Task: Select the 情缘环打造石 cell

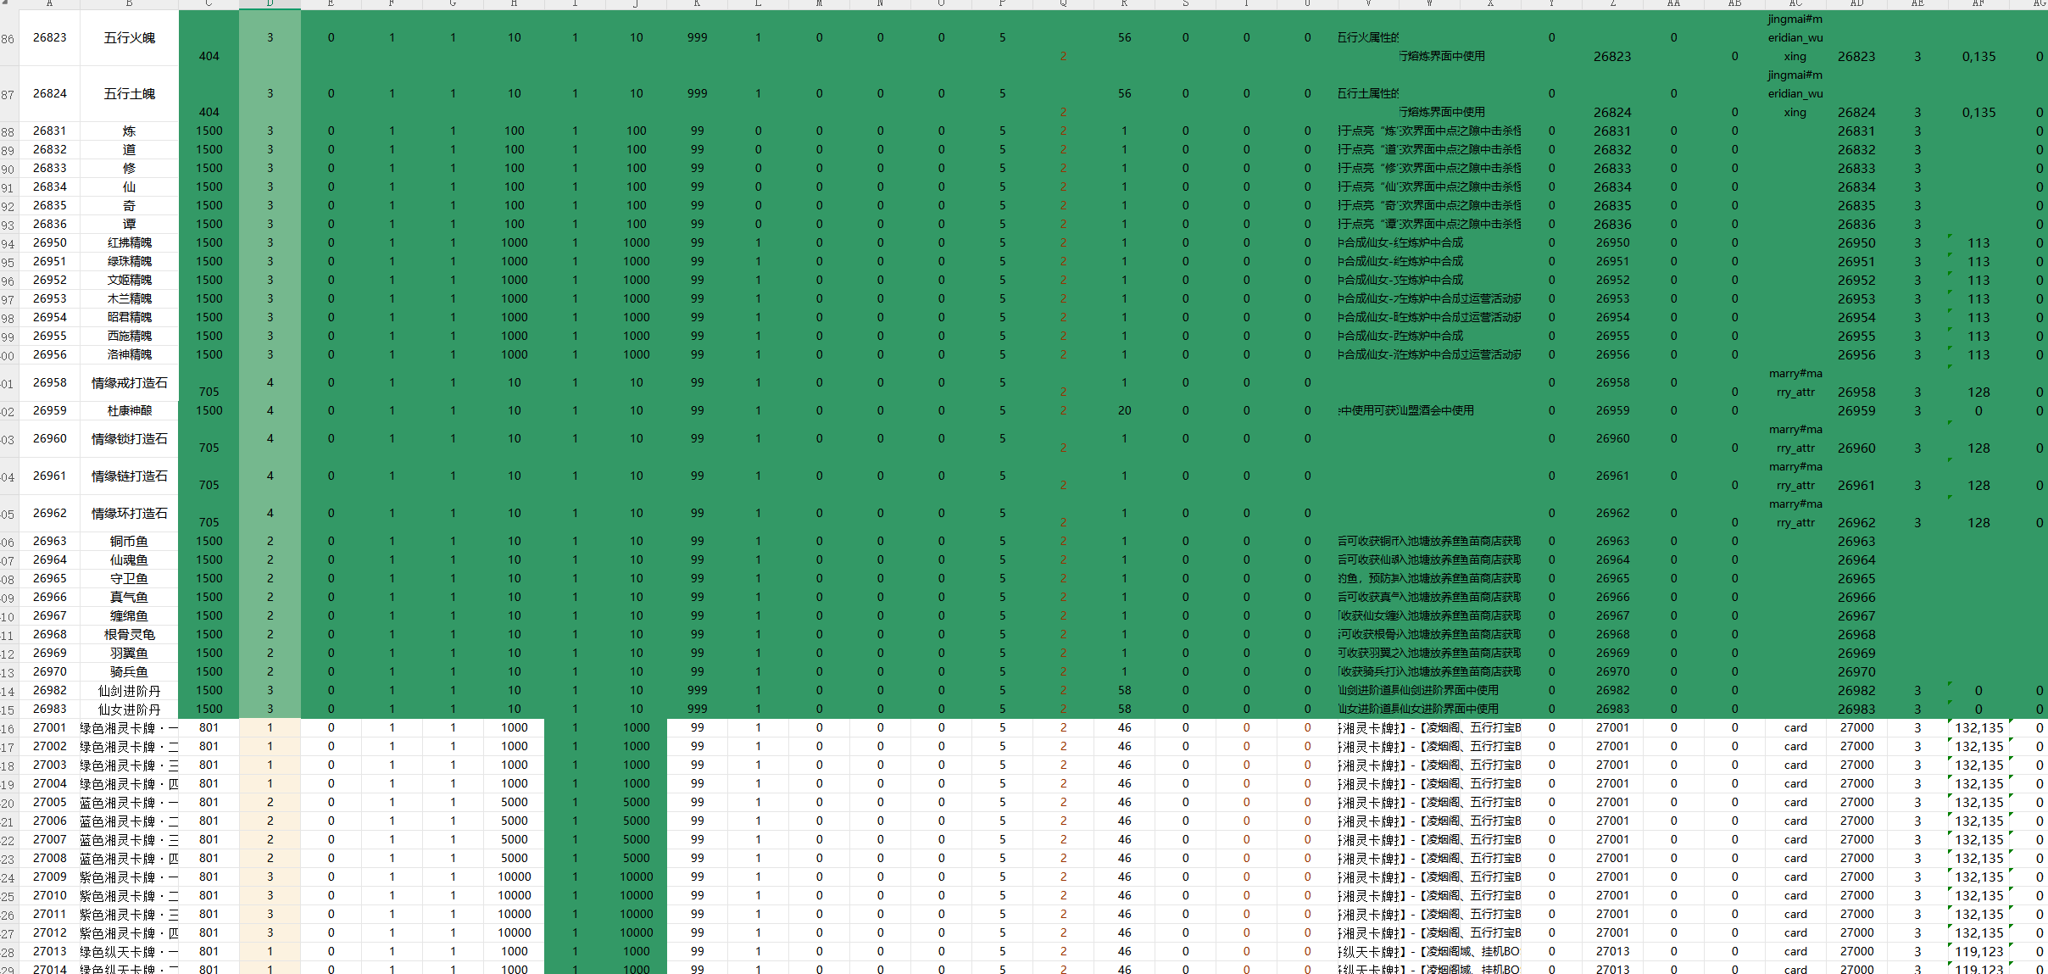Action: click(129, 513)
